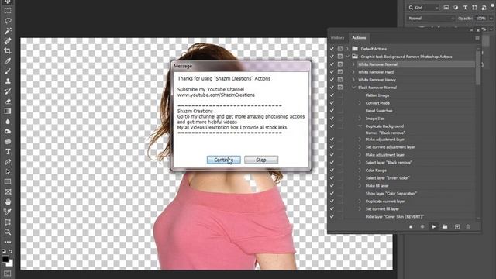Viewport: 496px width, 279px height.
Task: Open the Normal blend mode dropdown
Action: 431,19
